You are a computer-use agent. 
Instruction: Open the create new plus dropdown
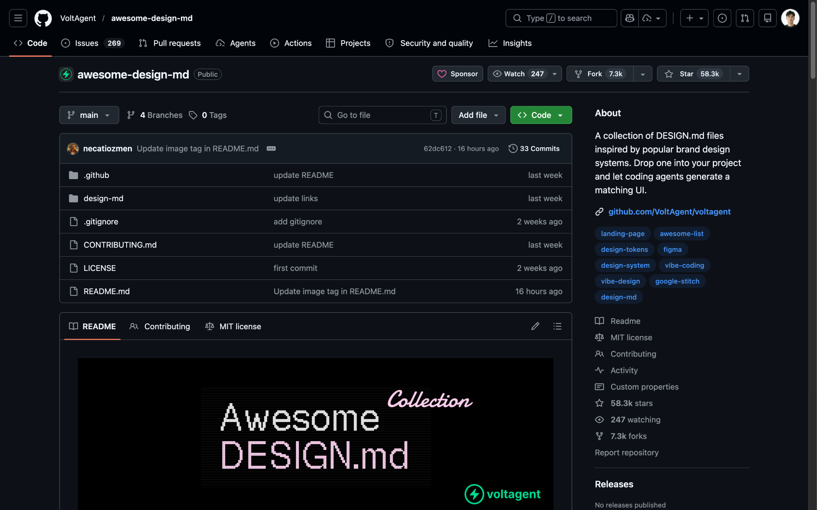coord(694,18)
